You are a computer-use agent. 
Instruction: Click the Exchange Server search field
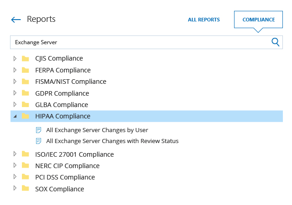137,42
